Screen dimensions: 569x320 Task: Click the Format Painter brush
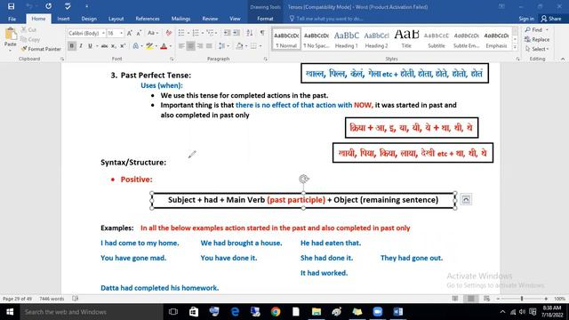pos(41,49)
